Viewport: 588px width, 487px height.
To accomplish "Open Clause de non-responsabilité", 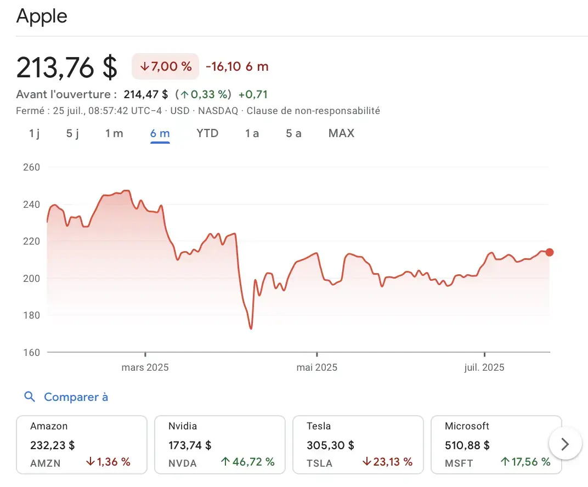I will pos(313,110).
